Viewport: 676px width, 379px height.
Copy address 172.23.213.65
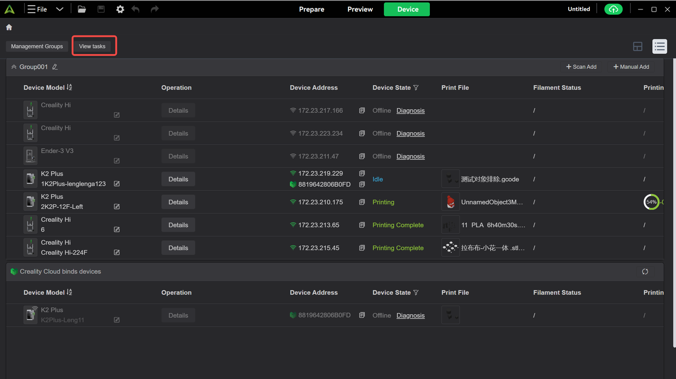click(x=362, y=225)
